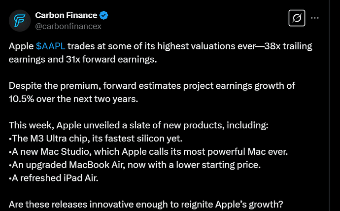The height and width of the screenshot is (211, 340).
Task: Select the '31x forward earnings' phrase
Action: 111,60
